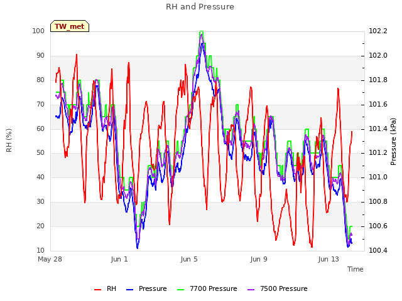Click the Jun 9 tick label
402x301 pixels.
pyautogui.click(x=259, y=259)
